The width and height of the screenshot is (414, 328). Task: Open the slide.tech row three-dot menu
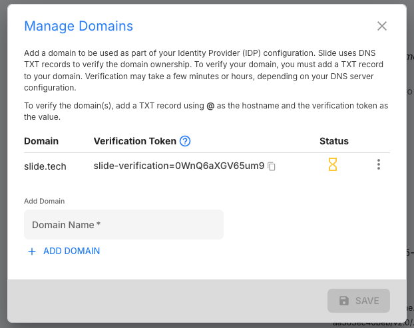click(379, 164)
